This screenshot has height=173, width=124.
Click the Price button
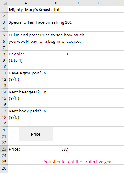(x=36, y=134)
